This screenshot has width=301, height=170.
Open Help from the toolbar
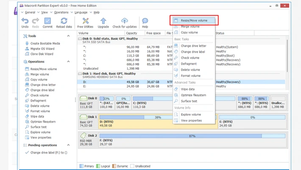pyautogui.click(x=145, y=23)
